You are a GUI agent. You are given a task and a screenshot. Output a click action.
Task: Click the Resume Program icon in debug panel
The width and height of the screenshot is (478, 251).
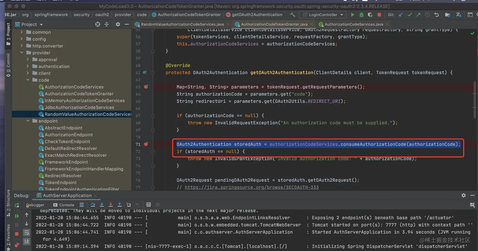[x=17, y=216]
